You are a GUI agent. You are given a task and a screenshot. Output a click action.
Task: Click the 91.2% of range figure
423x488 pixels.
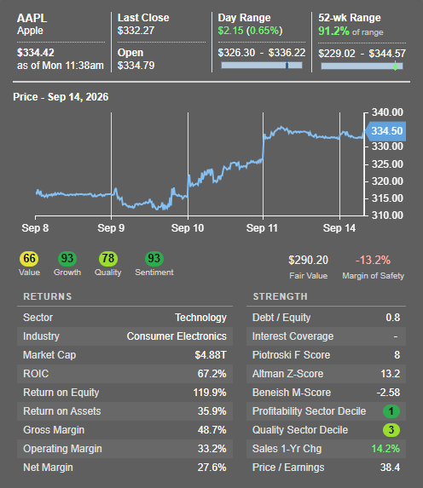coord(351,32)
